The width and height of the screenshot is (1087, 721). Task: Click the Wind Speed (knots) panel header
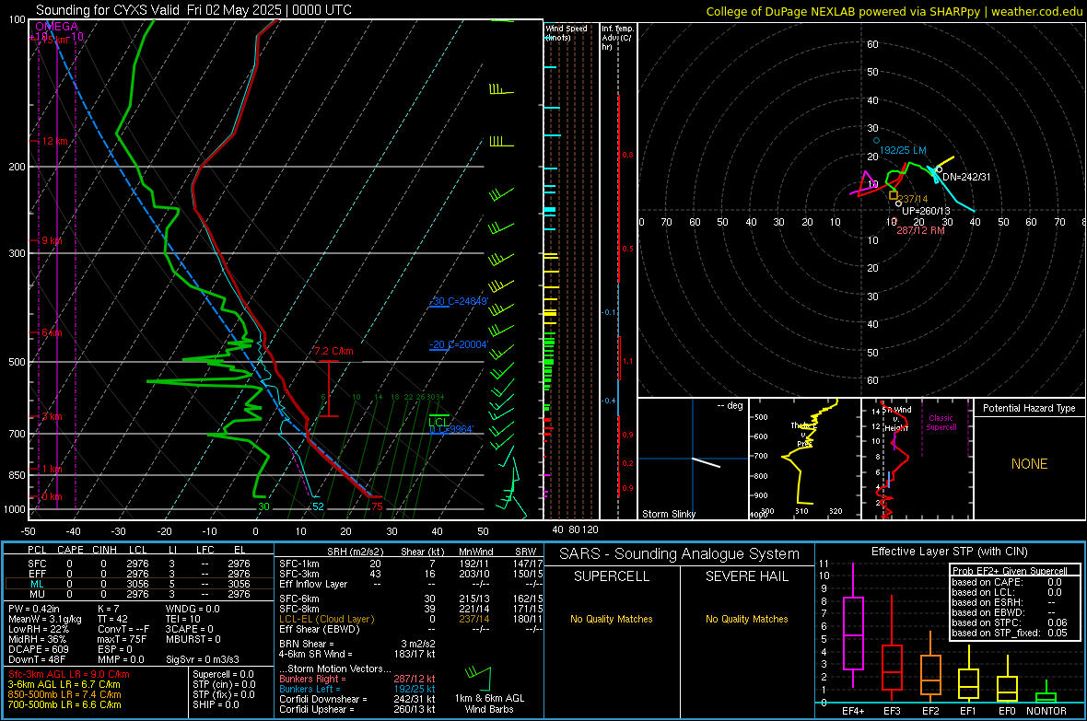coord(567,32)
